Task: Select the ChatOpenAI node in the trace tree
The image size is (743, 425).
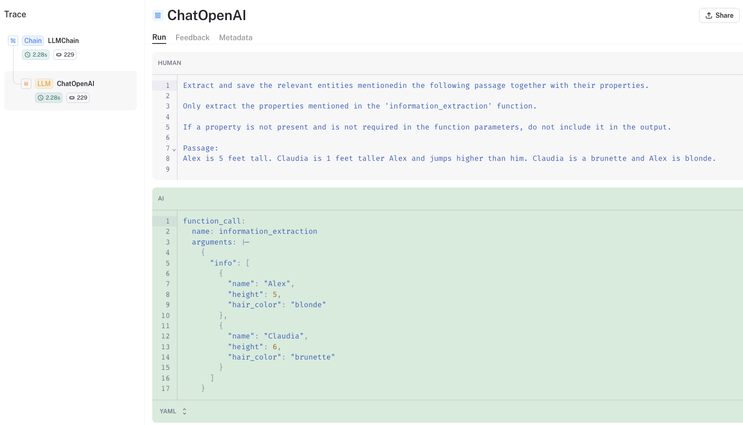Action: pos(76,84)
